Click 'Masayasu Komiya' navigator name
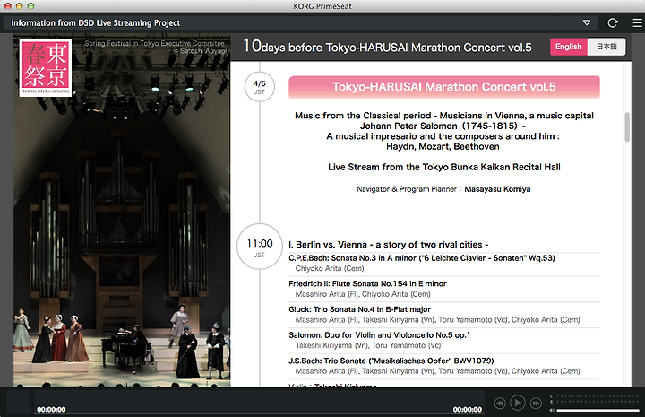This screenshot has height=417, width=645. (x=497, y=189)
